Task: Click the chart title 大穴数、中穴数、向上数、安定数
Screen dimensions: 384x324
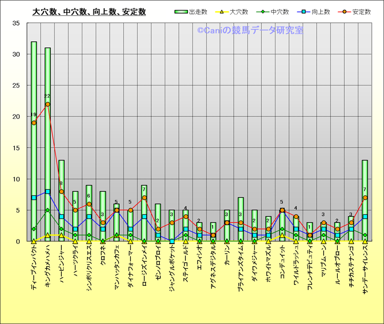Action: [89, 12]
